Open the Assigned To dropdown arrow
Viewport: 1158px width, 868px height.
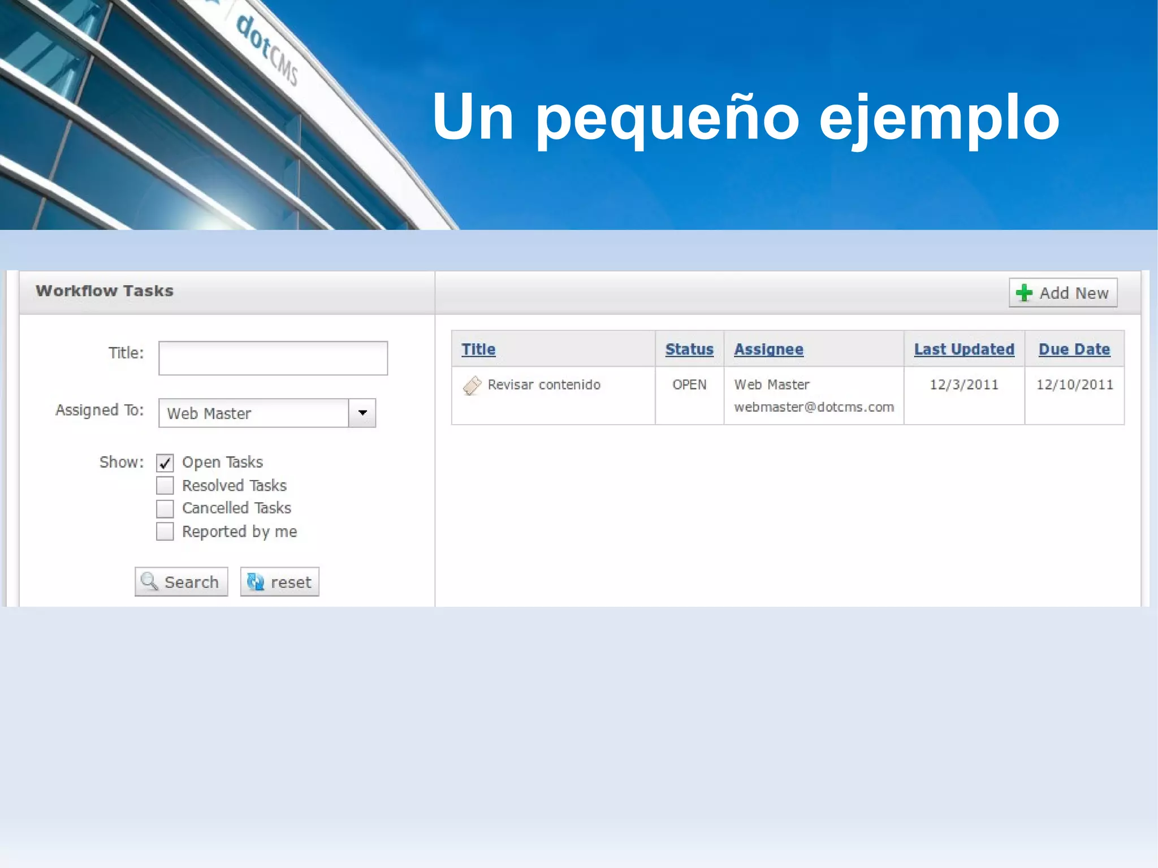pos(362,413)
